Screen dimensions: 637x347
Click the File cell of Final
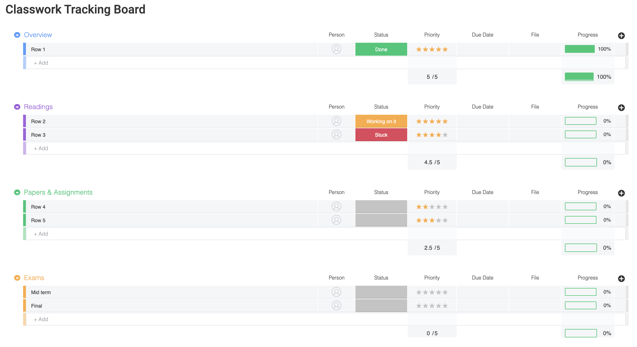click(x=535, y=306)
